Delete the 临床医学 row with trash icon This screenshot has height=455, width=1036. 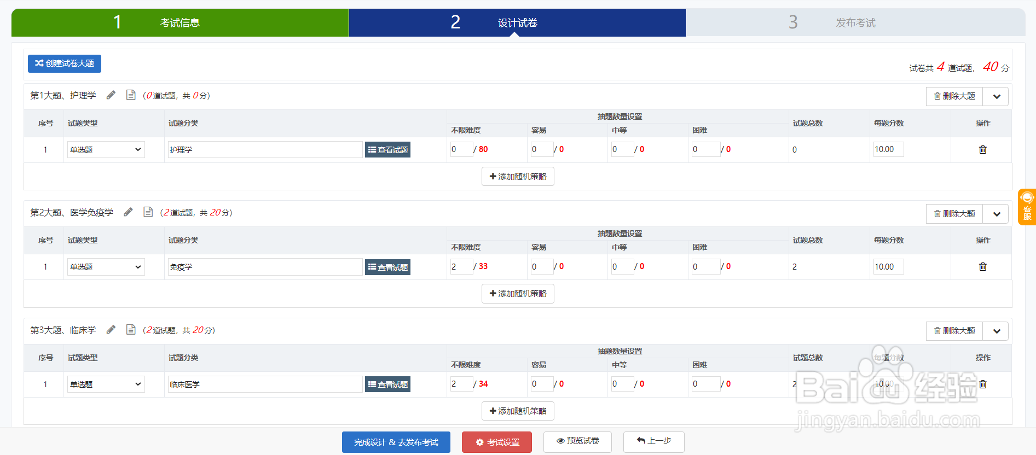[983, 384]
